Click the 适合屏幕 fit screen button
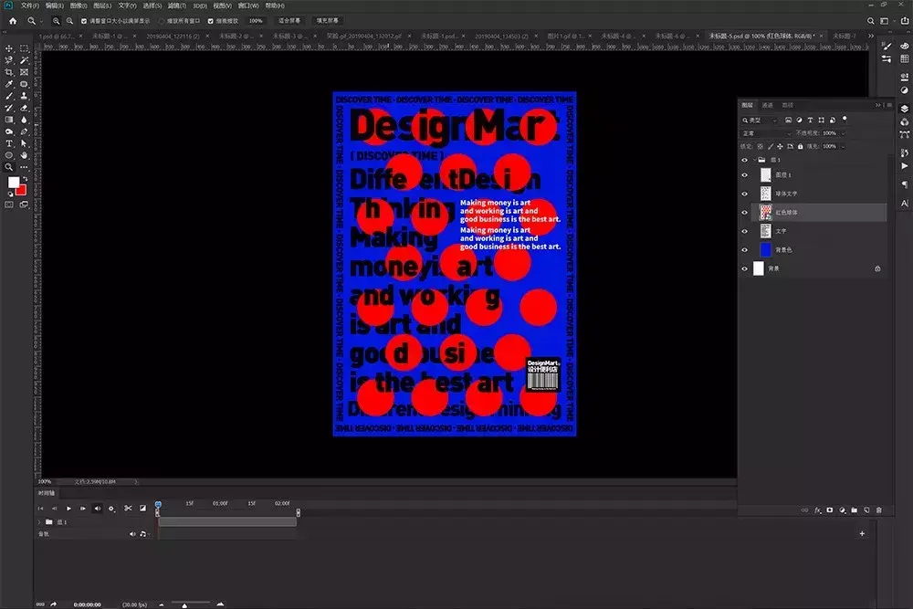Screen dimensions: 913x609 (x=289, y=19)
